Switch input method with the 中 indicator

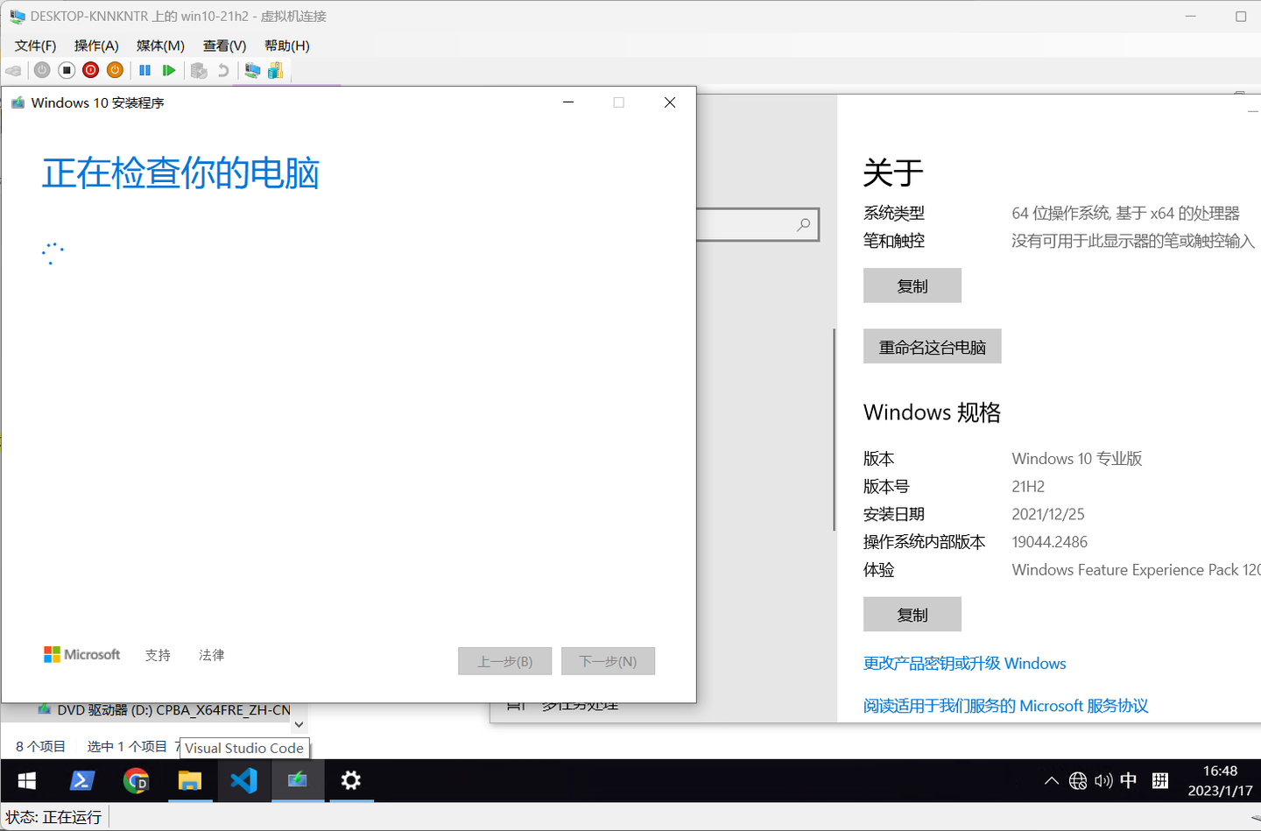pyautogui.click(x=1128, y=780)
